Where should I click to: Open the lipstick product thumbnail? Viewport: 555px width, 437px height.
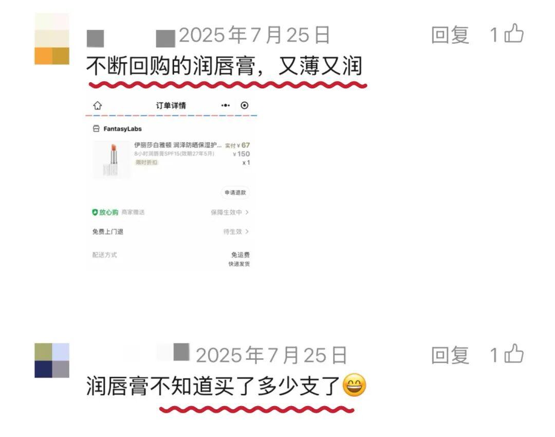click(112, 159)
